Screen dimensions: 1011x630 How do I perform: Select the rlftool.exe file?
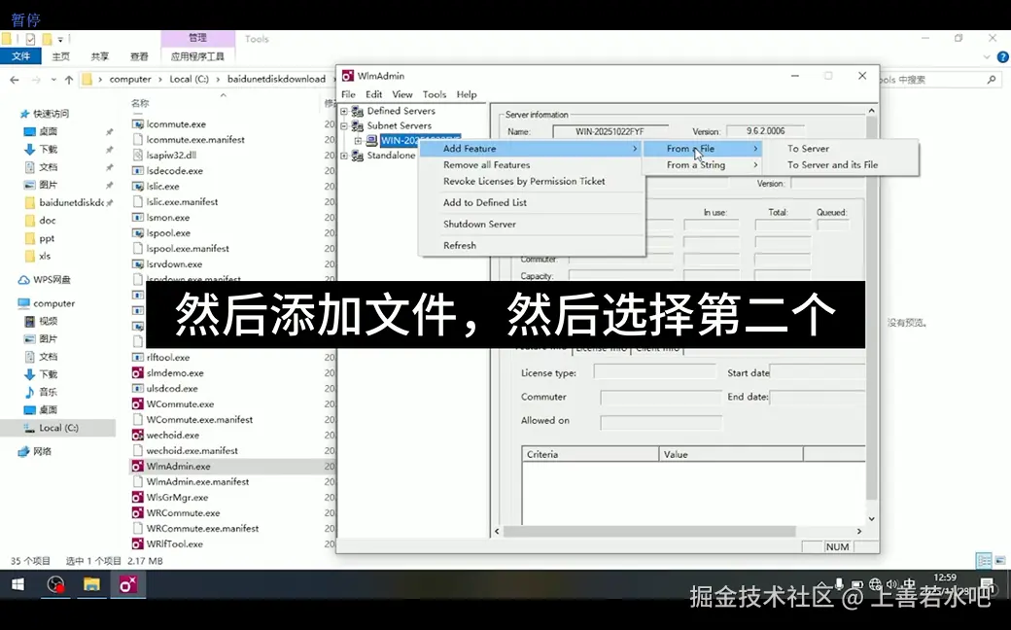click(167, 357)
